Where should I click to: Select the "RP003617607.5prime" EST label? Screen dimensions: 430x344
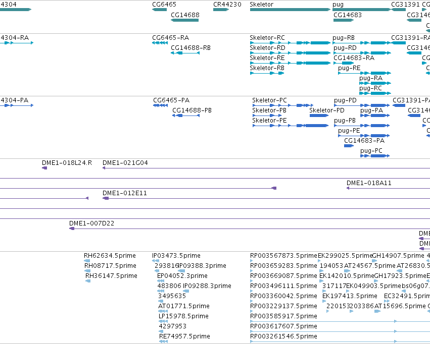tap(283, 326)
